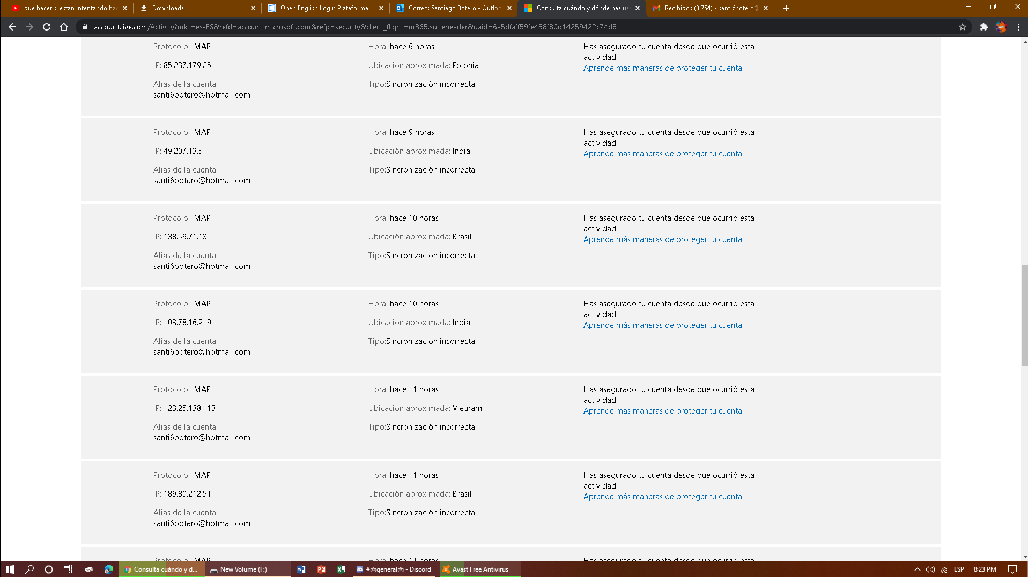The image size is (1028, 577).
Task: Open protect-account link in Vietnam entry
Action: pyautogui.click(x=663, y=411)
